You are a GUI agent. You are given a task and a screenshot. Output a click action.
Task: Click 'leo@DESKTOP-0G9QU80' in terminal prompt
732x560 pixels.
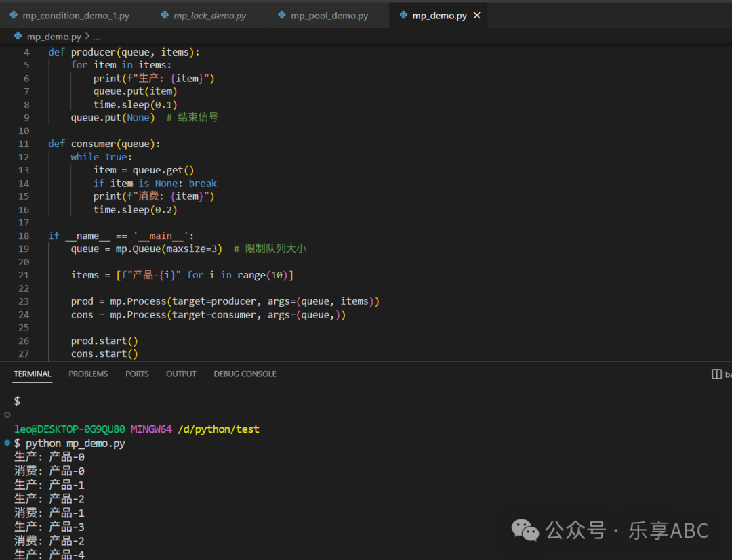(70, 429)
